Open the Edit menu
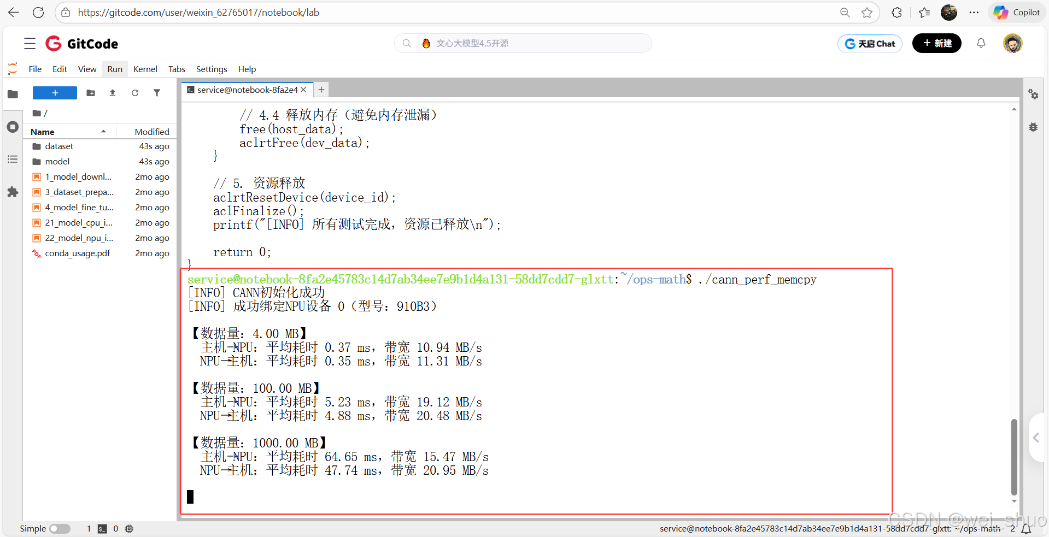The height and width of the screenshot is (537, 1049). click(x=60, y=69)
